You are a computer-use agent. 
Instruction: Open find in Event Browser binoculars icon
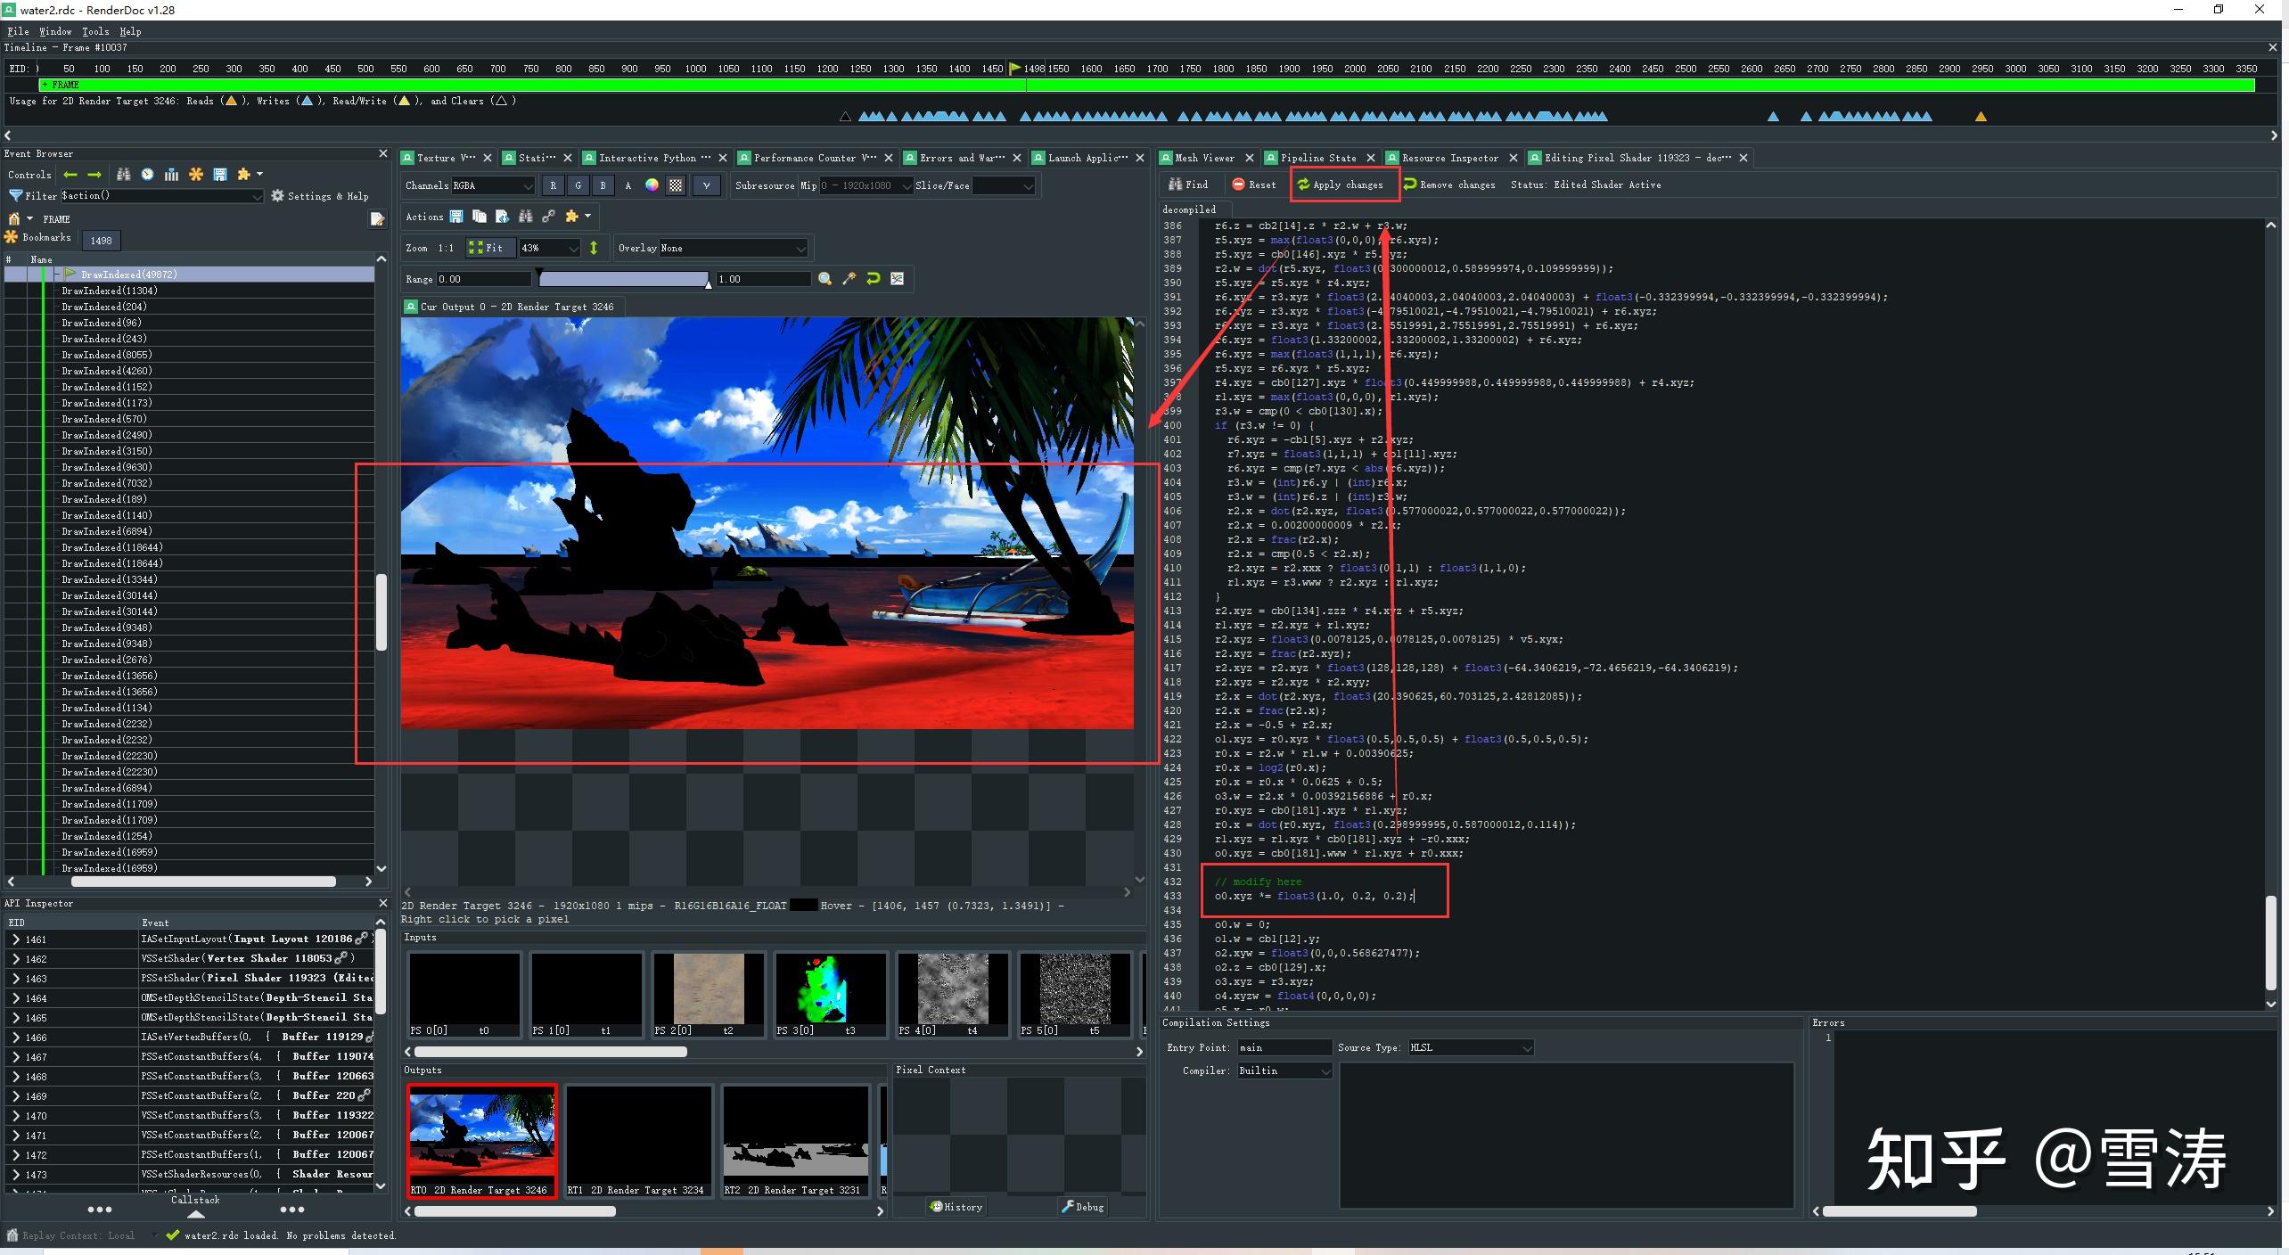click(x=124, y=175)
